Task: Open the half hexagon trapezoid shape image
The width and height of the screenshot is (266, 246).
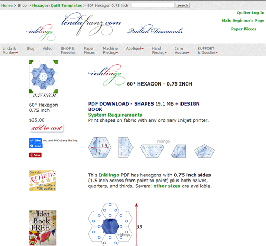Action: (152, 151)
